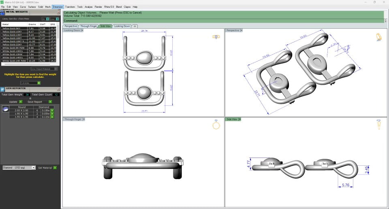Image resolution: width=389 pixels, height=209 pixels.
Task: Expand the Side View viewport menu arrow
Action: (x=239, y=119)
